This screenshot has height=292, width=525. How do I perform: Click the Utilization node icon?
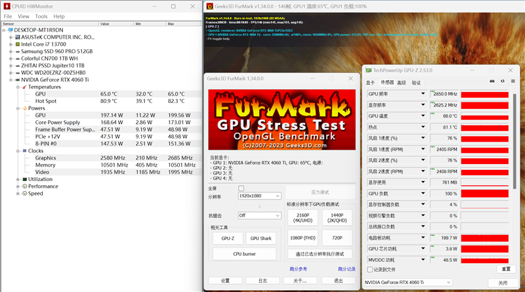[x=24, y=179]
